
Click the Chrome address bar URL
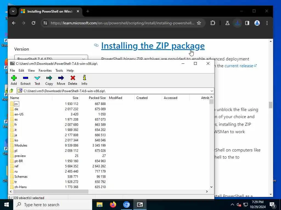click(x=122, y=23)
